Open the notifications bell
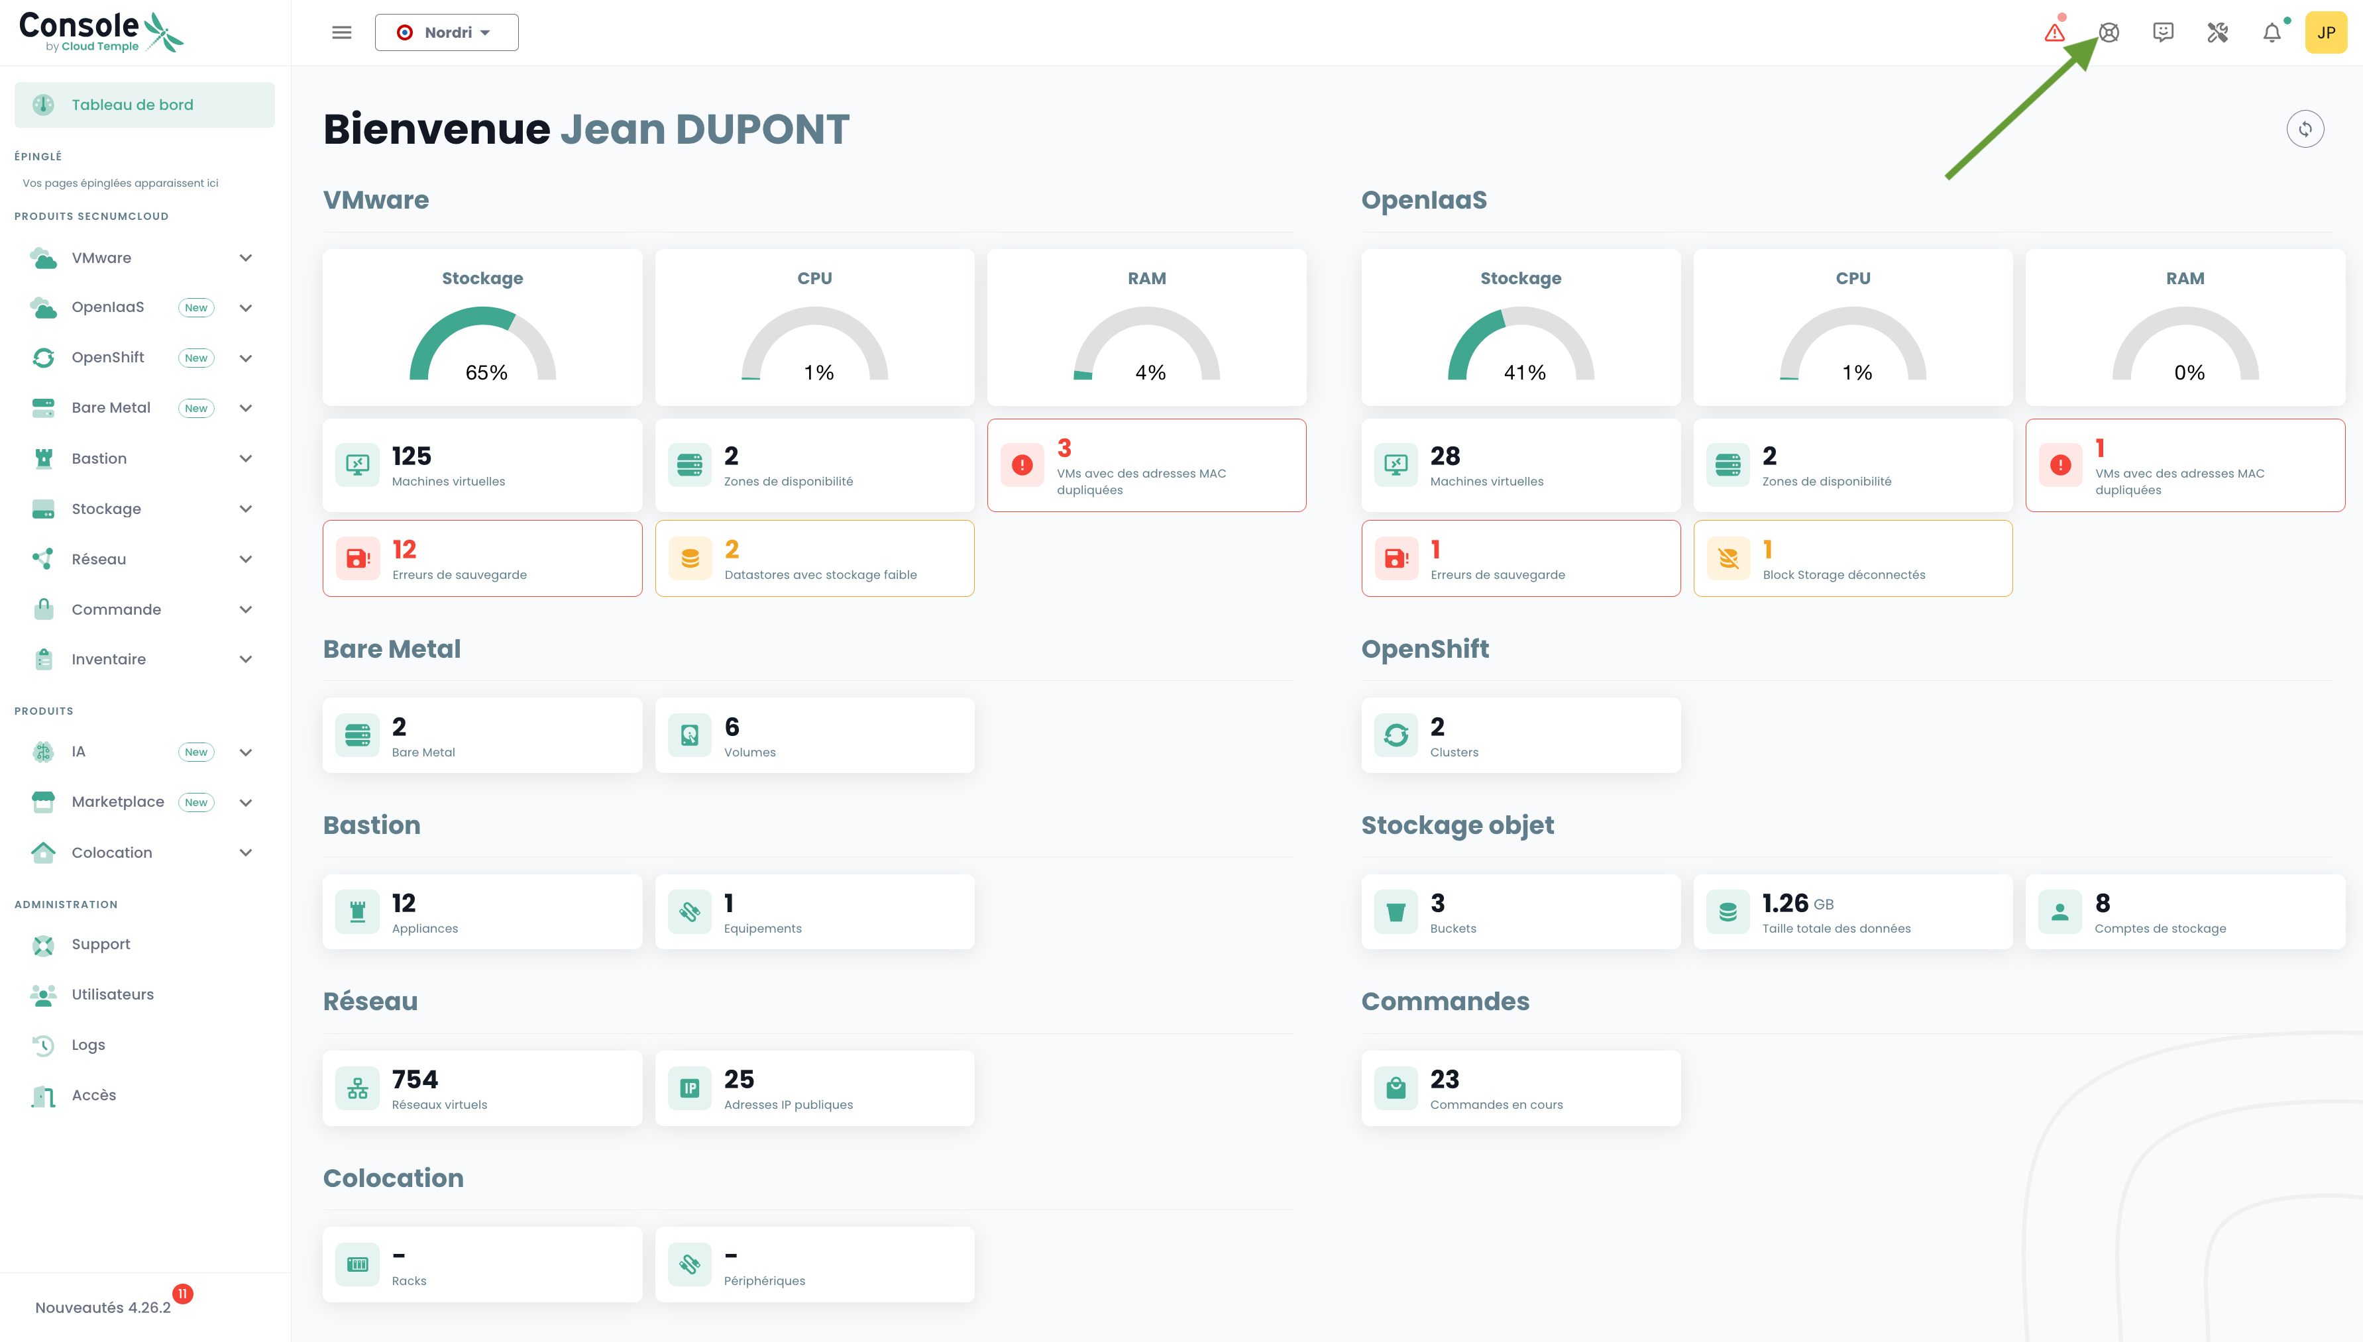Viewport: 2363px width, 1342px height. [x=2272, y=33]
